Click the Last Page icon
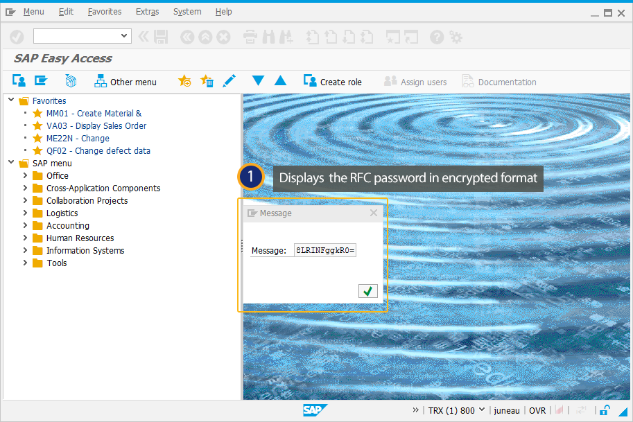The width and height of the screenshot is (633, 422). pyautogui.click(x=367, y=37)
